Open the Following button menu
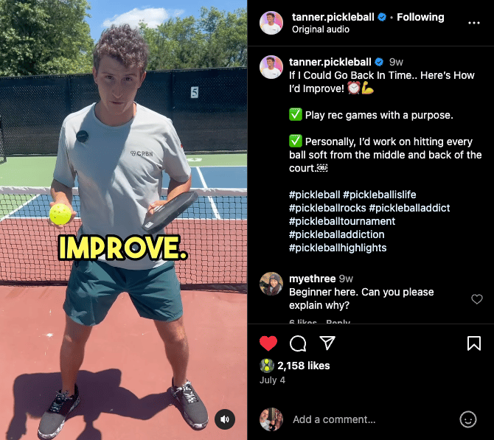This screenshot has height=440, width=494. pyautogui.click(x=420, y=17)
